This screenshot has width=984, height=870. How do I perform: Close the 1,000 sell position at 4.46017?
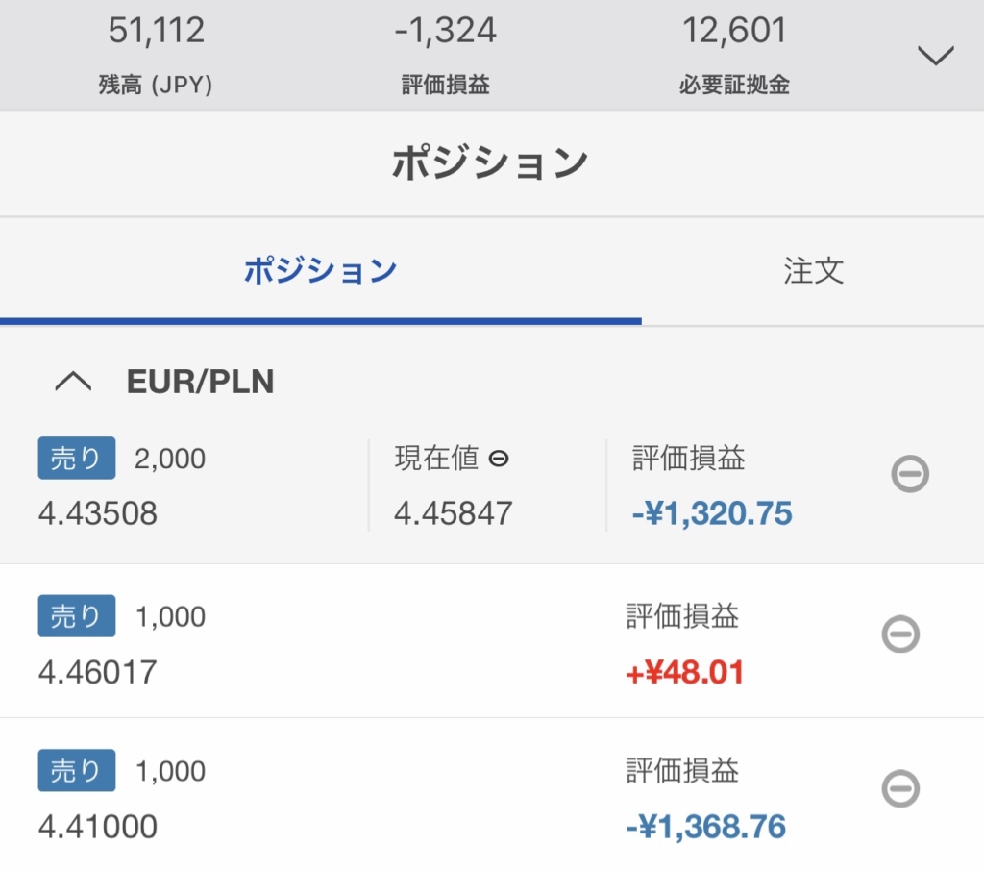click(900, 634)
